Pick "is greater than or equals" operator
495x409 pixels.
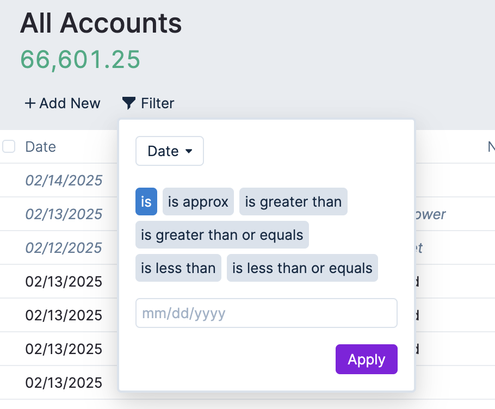[x=222, y=235]
